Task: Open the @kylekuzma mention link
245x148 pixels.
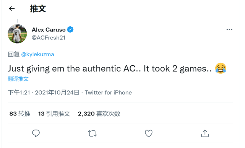Action: point(37,54)
